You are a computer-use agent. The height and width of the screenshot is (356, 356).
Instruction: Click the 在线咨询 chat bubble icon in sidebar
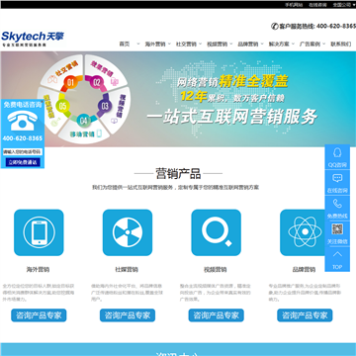[x=337, y=178]
